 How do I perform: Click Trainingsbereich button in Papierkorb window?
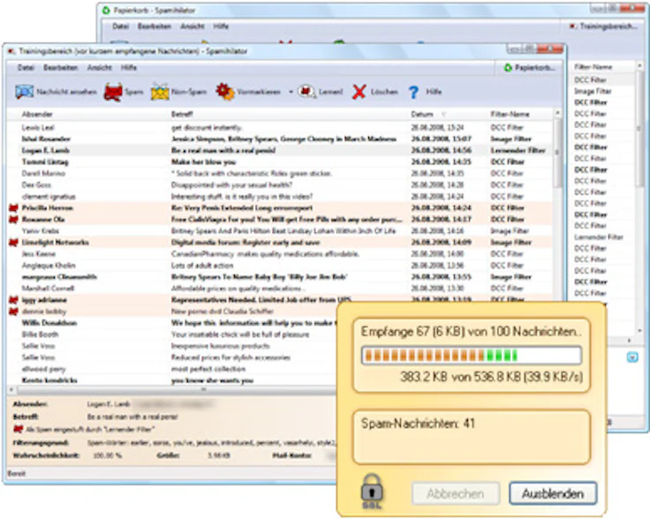603,26
